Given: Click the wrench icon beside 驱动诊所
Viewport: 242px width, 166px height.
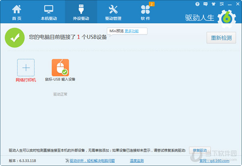Looking at the screenshot, I should tap(67, 161).
